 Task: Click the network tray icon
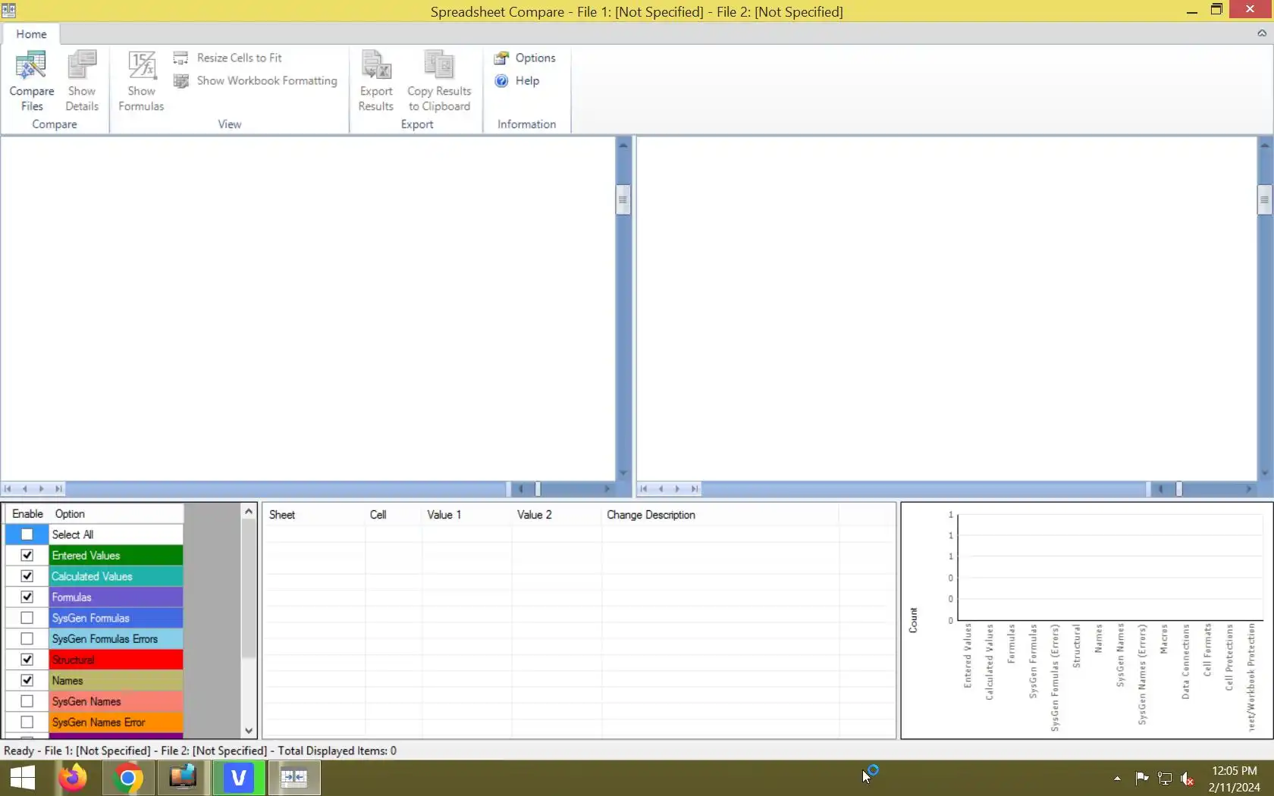tap(1165, 779)
